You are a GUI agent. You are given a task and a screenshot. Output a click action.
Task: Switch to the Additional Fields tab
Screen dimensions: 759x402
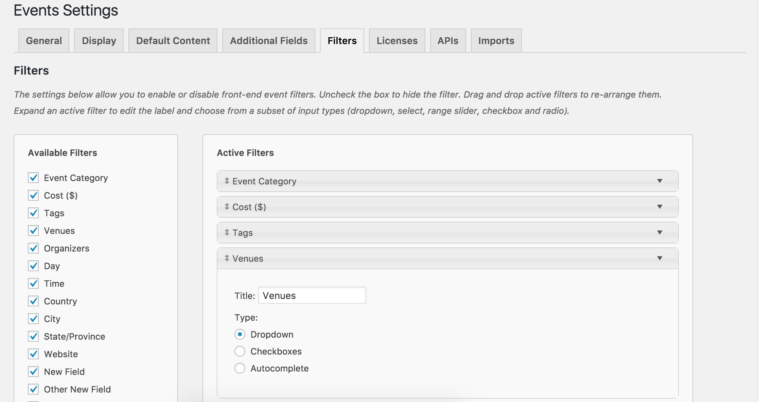pyautogui.click(x=268, y=41)
